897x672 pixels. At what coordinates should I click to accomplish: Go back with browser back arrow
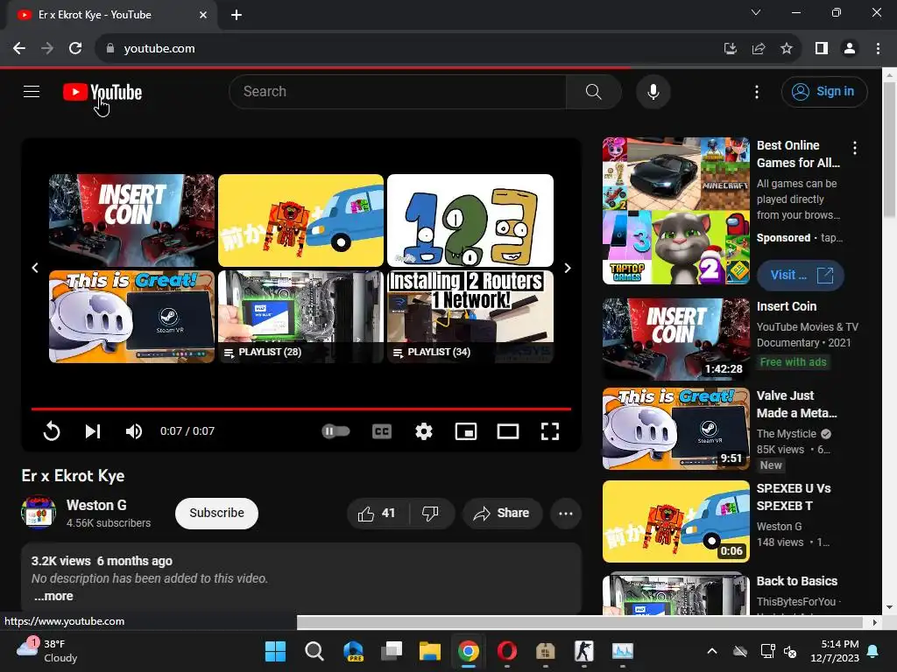pyautogui.click(x=19, y=49)
